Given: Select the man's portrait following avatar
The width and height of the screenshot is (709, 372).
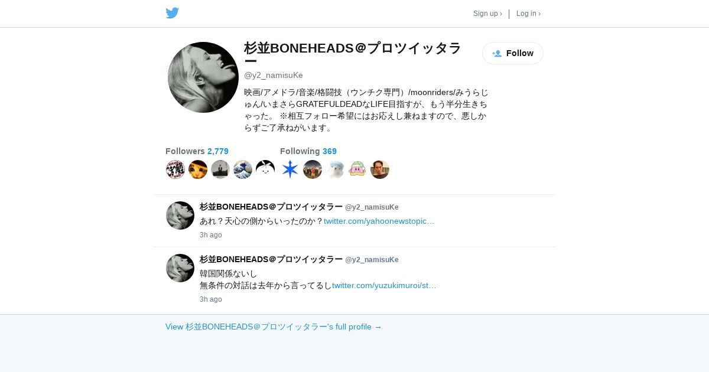Looking at the screenshot, I should pyautogui.click(x=380, y=169).
